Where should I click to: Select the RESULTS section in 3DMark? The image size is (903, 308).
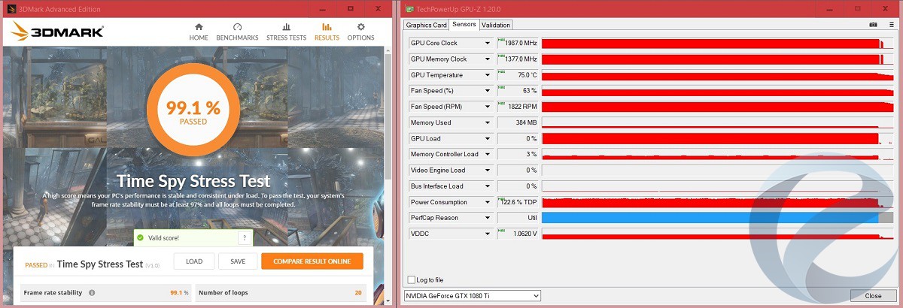tap(327, 32)
